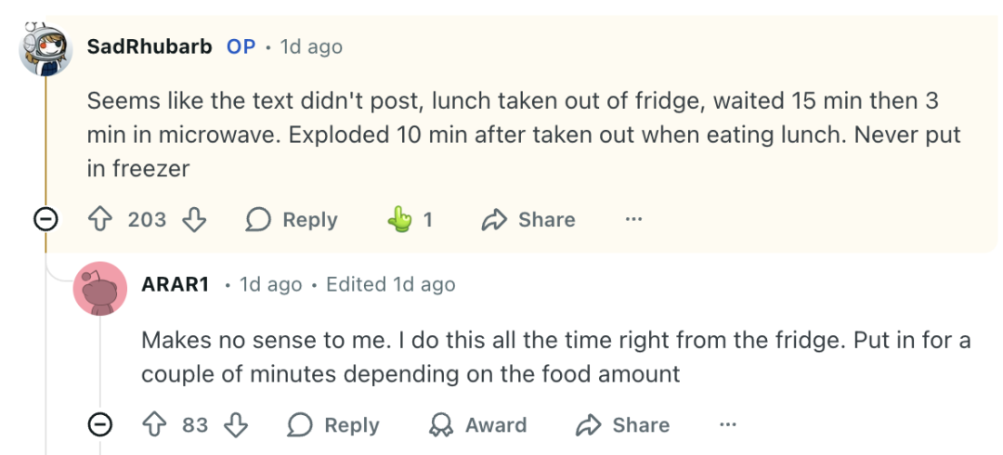Click the thumbs-up award icon on SadRhubarb's comment

click(x=399, y=220)
